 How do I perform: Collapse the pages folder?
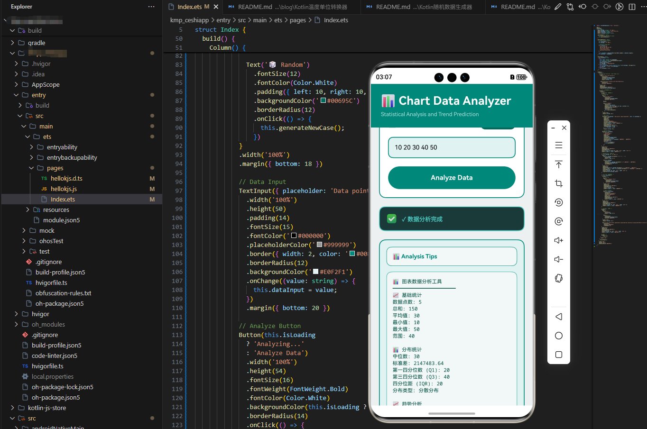[x=32, y=168]
